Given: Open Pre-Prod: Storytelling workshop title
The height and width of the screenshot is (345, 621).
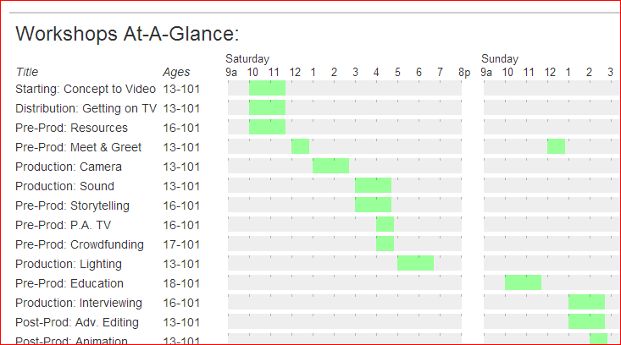Looking at the screenshot, I should click(73, 205).
